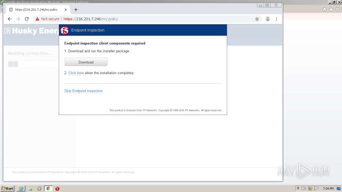The width and height of the screenshot is (342, 192).
Task: Open the media player taskbar icon
Action: 39,189
